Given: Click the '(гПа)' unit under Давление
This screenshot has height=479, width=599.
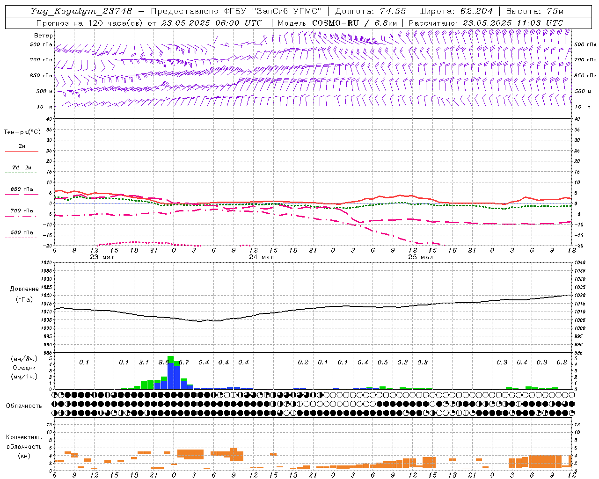Looking at the screenshot, I should (x=24, y=300).
